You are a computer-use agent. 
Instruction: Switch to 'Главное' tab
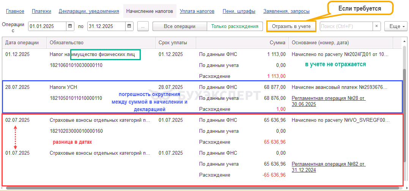(x=15, y=11)
